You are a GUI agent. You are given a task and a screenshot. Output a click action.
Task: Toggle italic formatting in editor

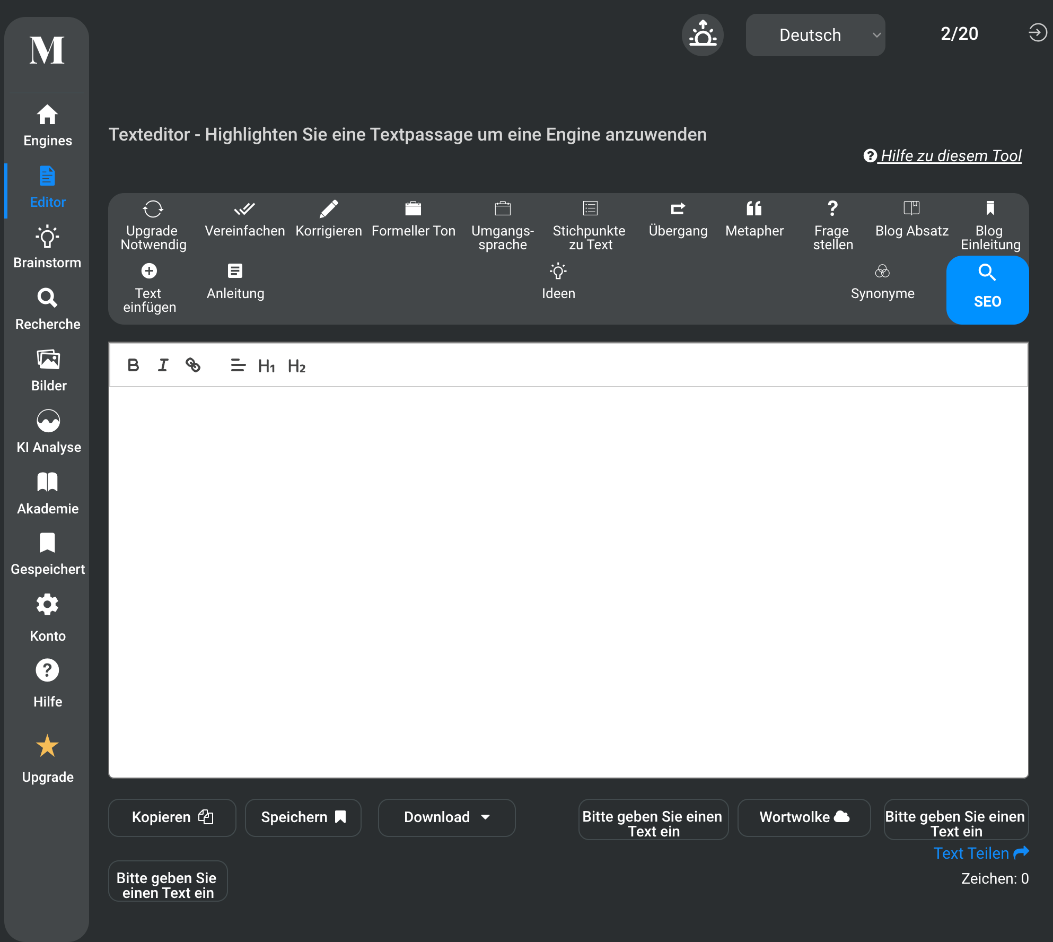[x=163, y=365]
